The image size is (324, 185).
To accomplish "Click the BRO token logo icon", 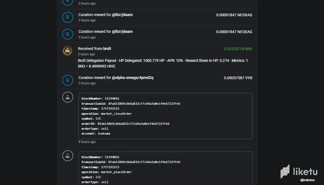I will pos(67,51).
